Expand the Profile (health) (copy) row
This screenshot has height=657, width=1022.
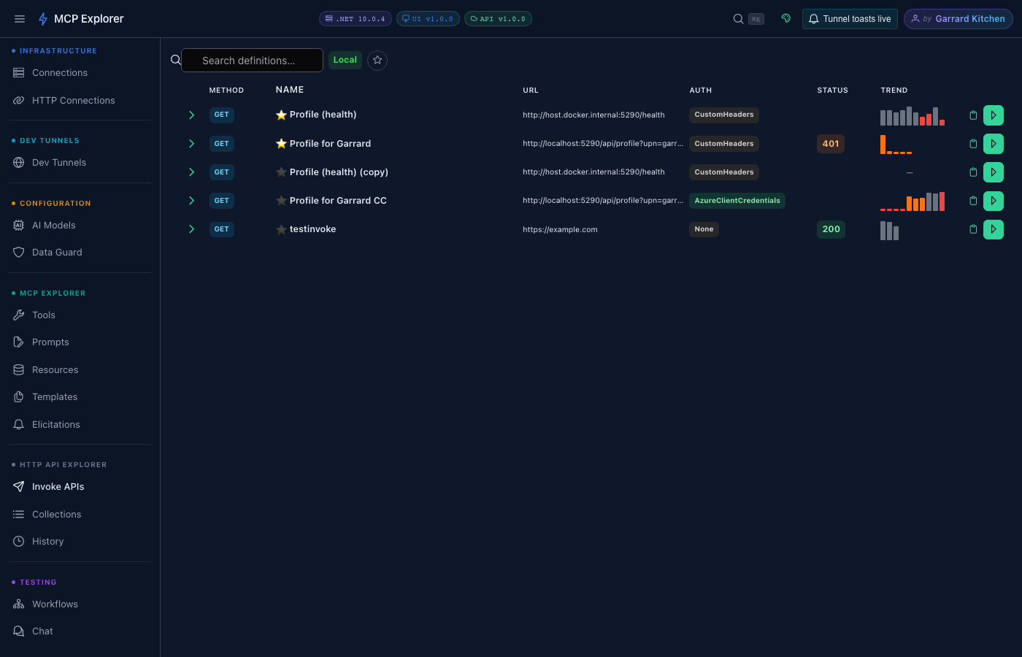(191, 172)
